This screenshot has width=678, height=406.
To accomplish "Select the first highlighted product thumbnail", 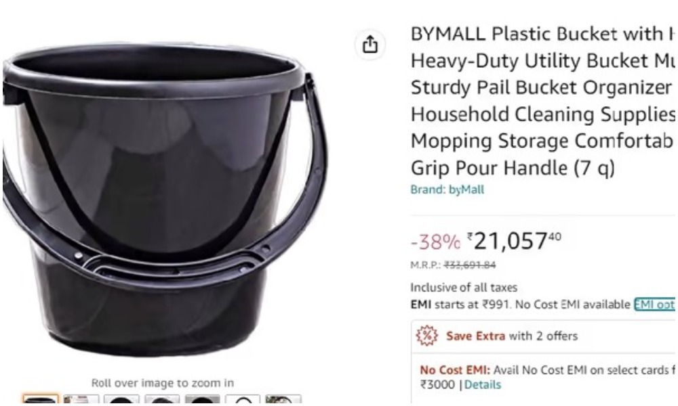I will pyautogui.click(x=40, y=399).
